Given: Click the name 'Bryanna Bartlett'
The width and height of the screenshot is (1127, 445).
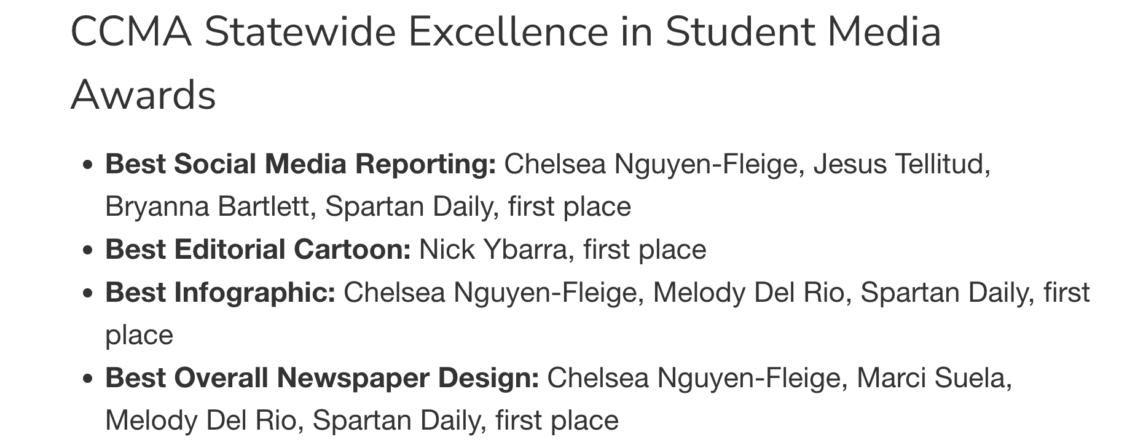Looking at the screenshot, I should (207, 207).
